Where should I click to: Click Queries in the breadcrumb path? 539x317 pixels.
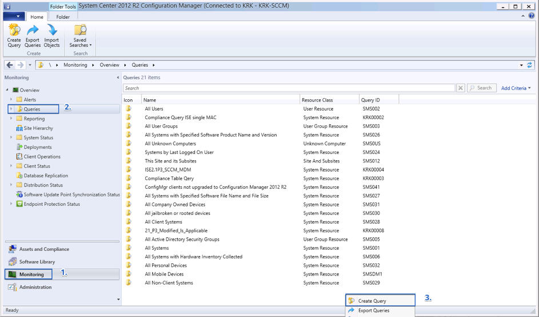[140, 65]
